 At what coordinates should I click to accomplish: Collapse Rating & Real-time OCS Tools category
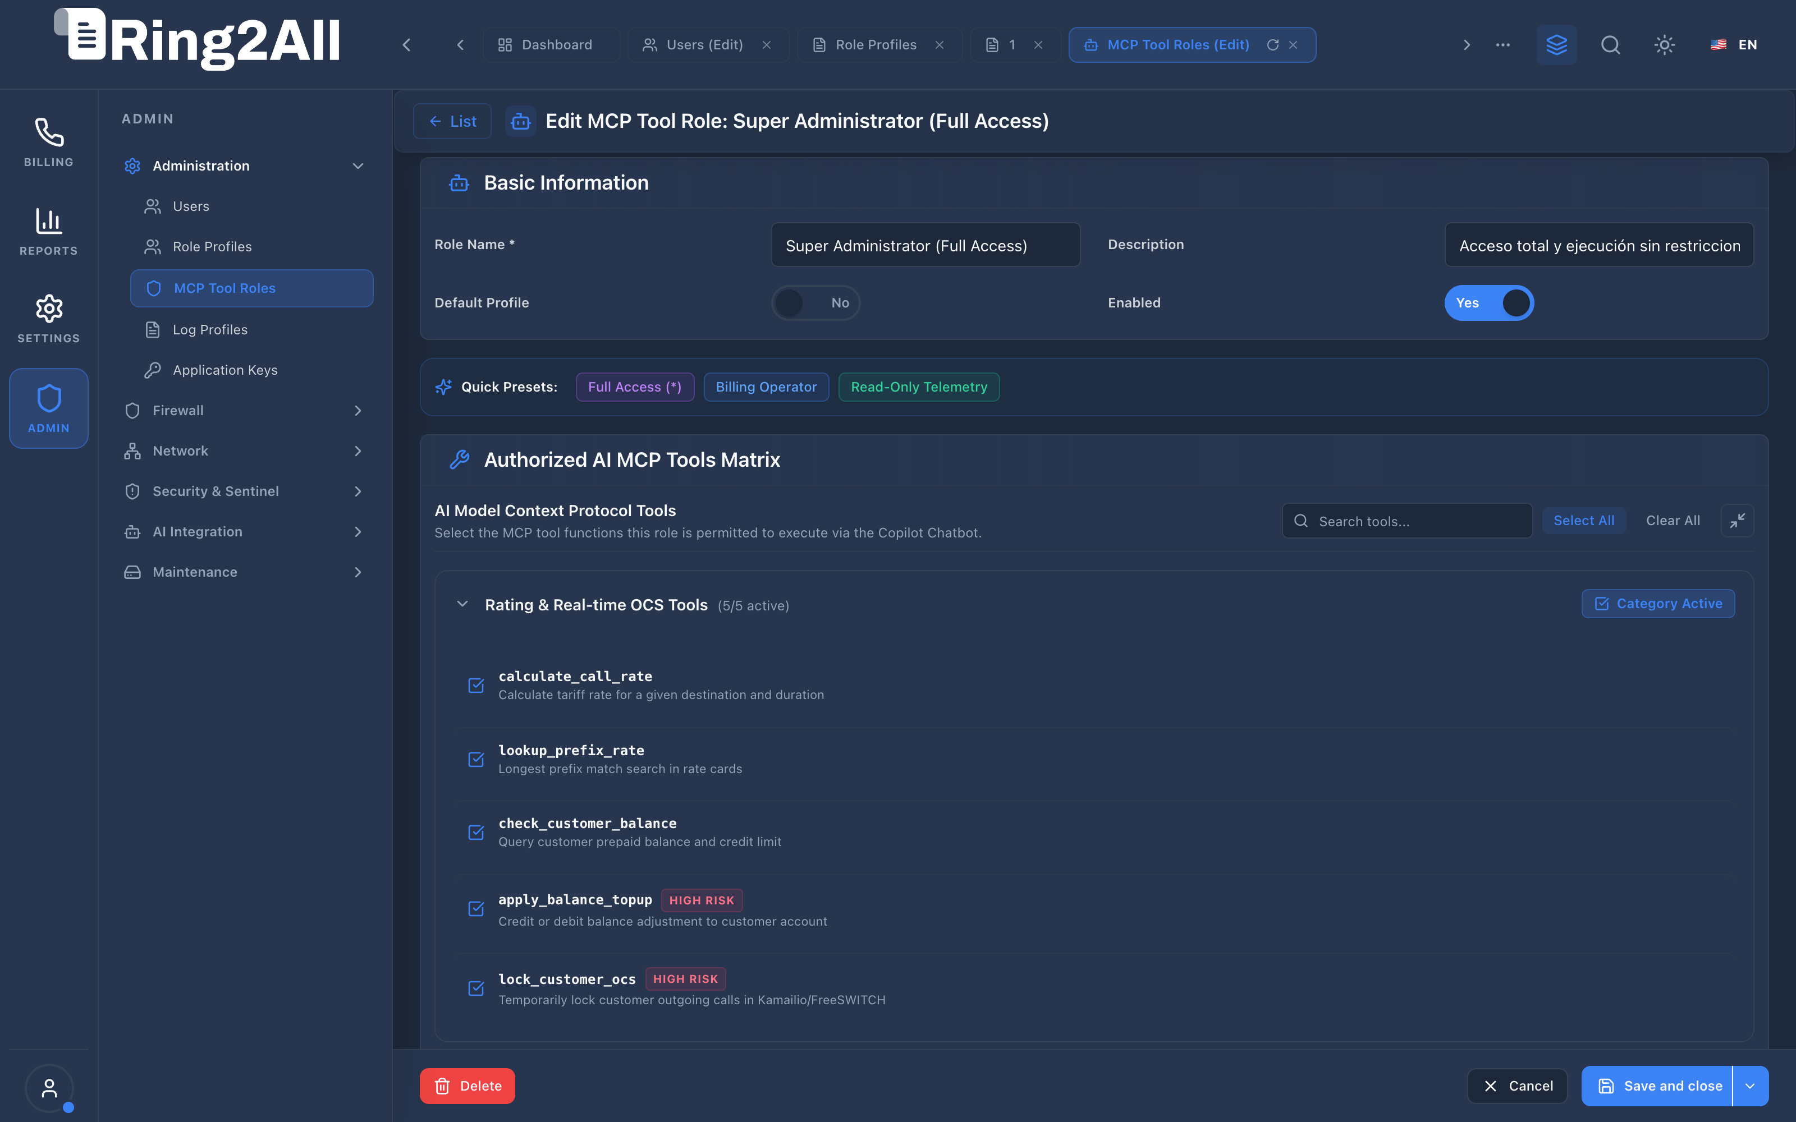(462, 604)
